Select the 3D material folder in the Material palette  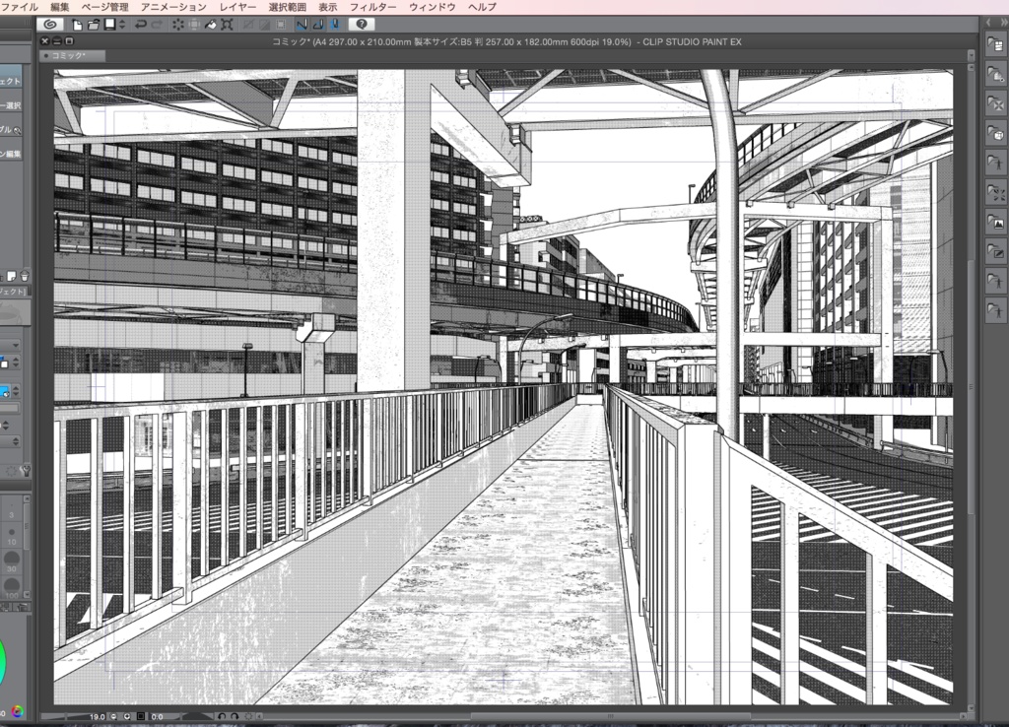click(995, 132)
